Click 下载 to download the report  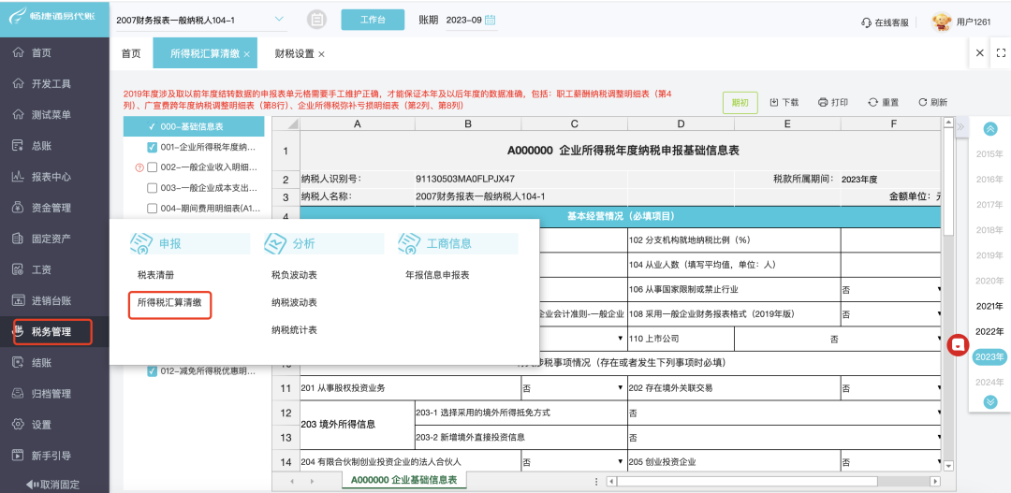click(784, 103)
